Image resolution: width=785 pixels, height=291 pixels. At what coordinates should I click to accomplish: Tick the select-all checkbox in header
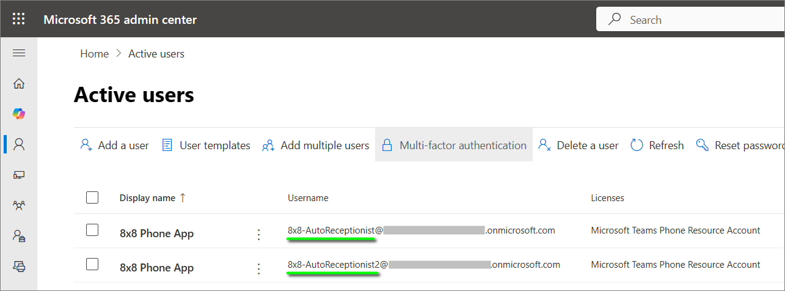[92, 197]
